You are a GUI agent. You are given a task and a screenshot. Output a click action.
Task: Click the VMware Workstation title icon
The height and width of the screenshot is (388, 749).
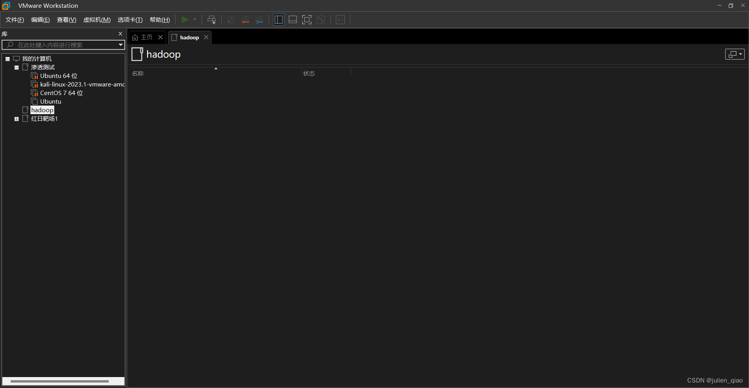click(x=6, y=5)
